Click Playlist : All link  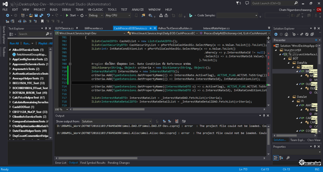click(x=45, y=43)
